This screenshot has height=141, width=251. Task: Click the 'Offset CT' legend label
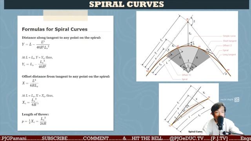(227, 45)
